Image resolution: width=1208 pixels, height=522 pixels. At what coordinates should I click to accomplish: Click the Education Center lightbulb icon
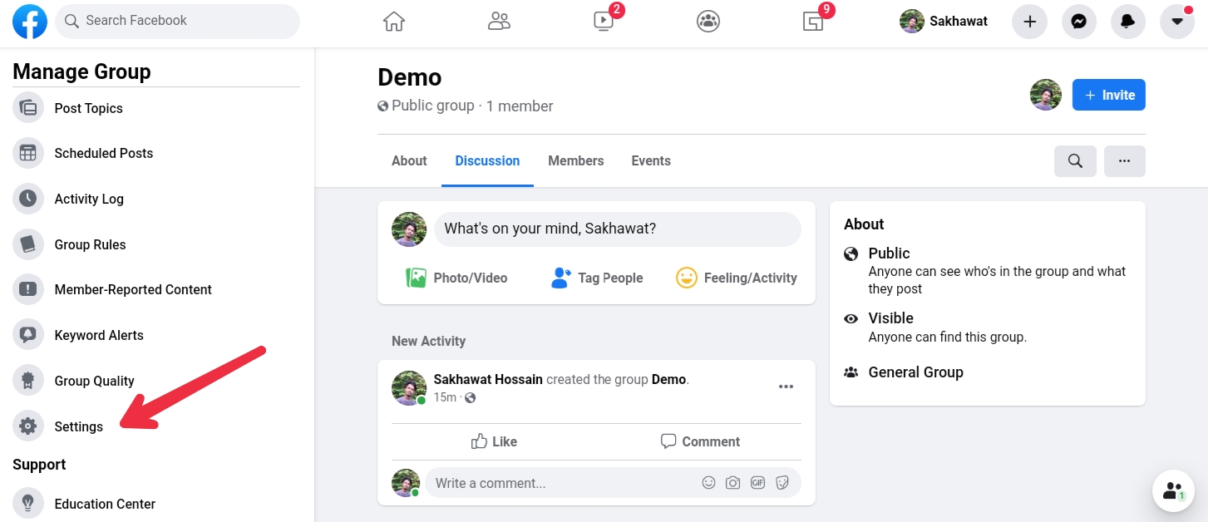(28, 504)
